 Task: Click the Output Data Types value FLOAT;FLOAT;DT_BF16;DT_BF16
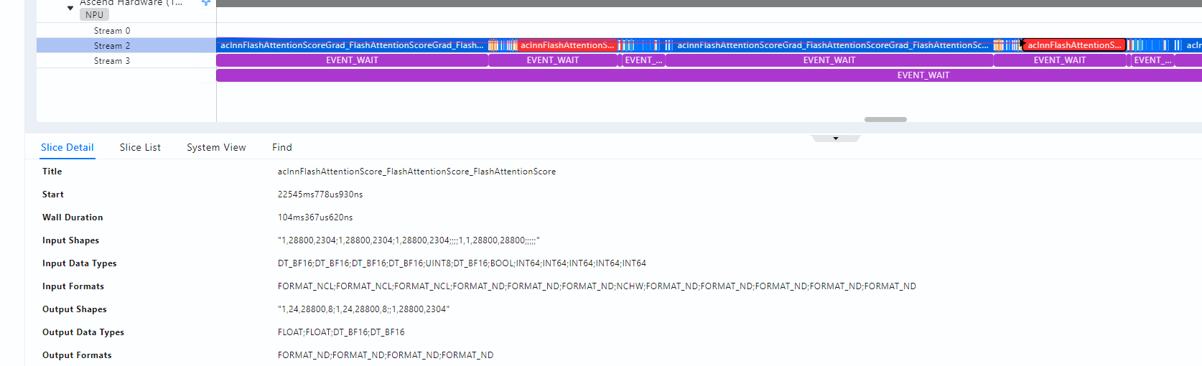tap(341, 332)
